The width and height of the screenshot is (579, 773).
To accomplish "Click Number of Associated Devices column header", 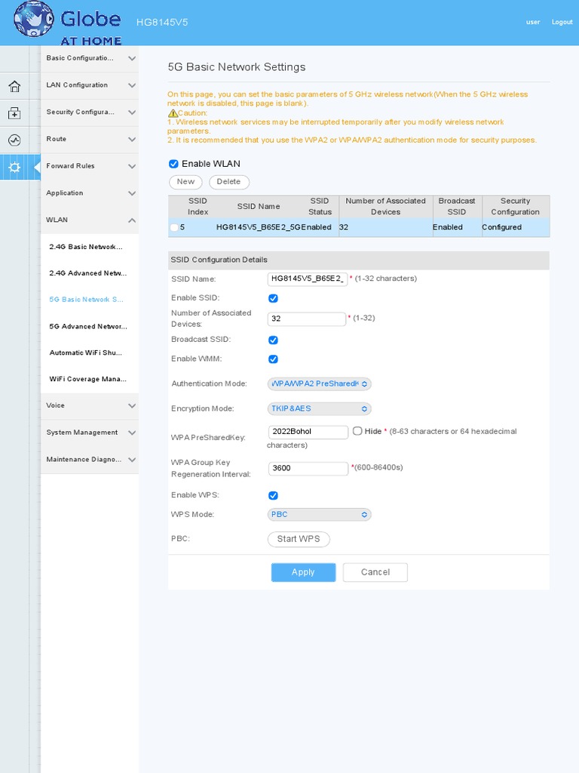I will (385, 207).
